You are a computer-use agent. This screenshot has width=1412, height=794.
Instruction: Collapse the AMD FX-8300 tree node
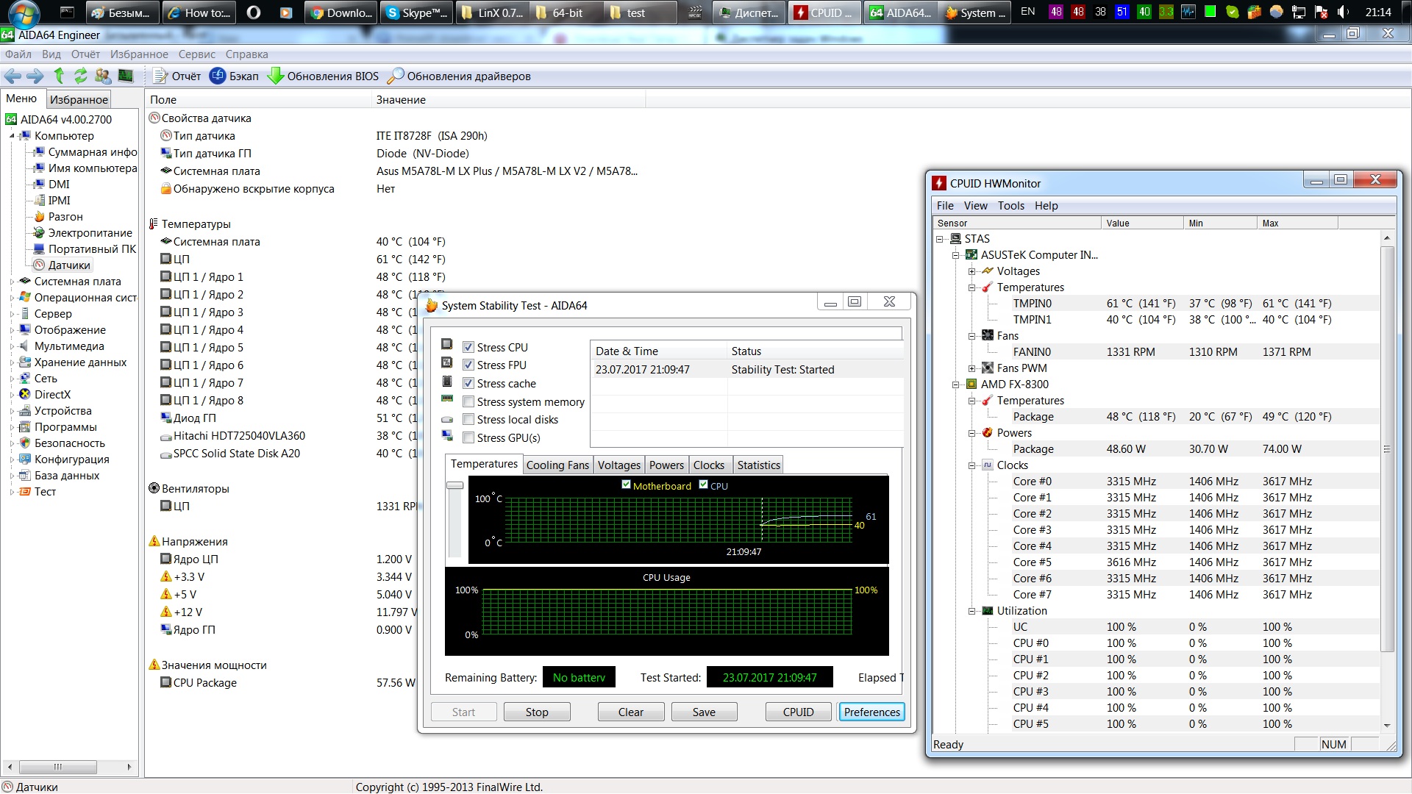point(955,385)
